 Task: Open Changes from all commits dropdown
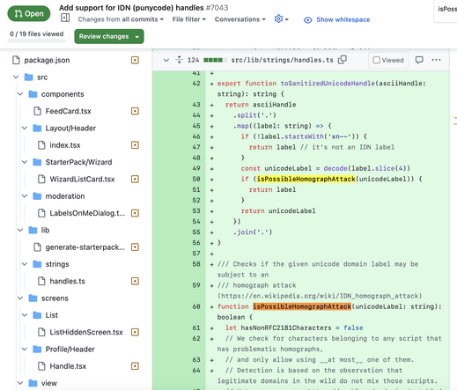coord(121,19)
